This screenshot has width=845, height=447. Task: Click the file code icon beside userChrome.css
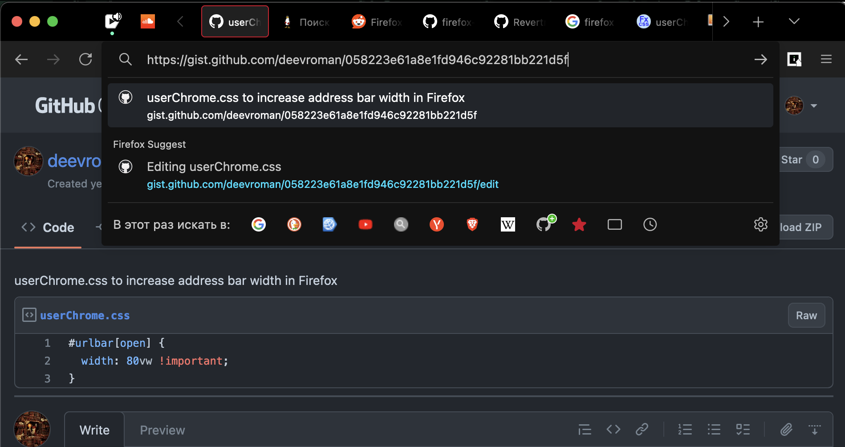(x=29, y=315)
